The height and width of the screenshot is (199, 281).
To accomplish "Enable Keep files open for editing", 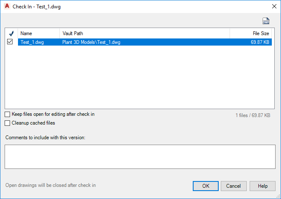I will 8,114.
